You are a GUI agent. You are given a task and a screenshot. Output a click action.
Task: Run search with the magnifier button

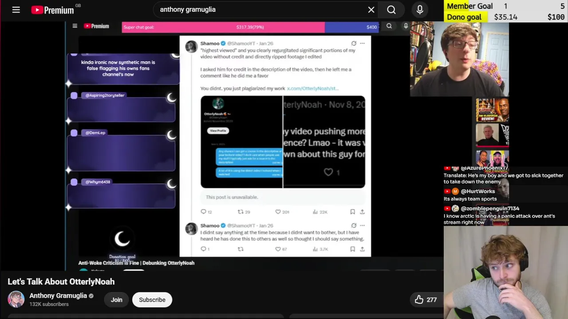[391, 9]
